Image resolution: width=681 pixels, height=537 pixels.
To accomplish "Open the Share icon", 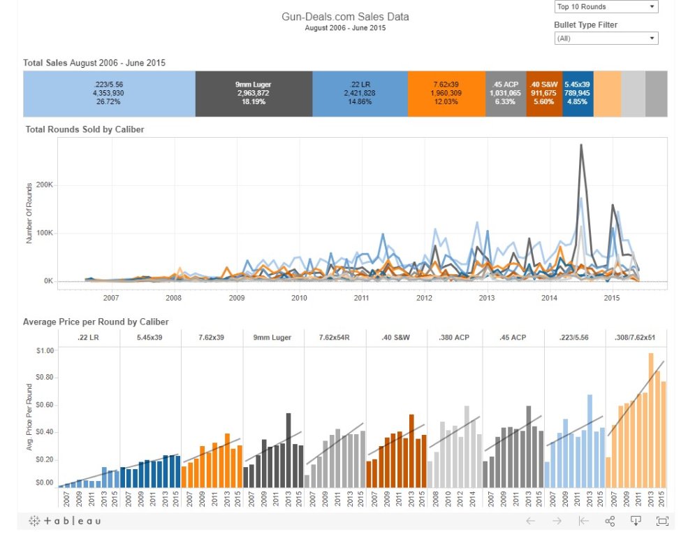I will tap(610, 521).
